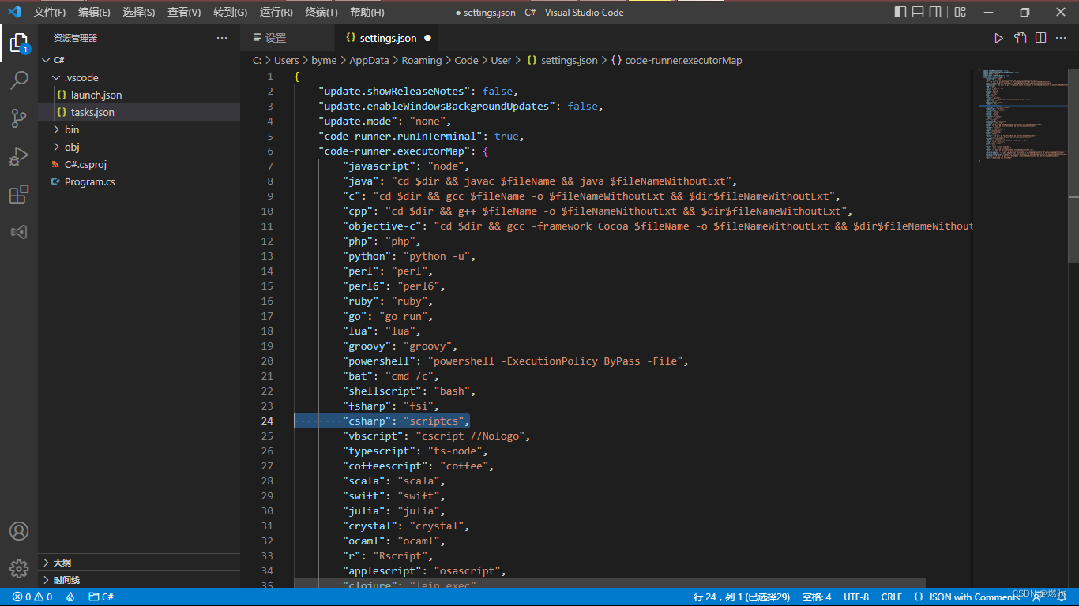Collapse the .vscode folder

tap(139, 77)
